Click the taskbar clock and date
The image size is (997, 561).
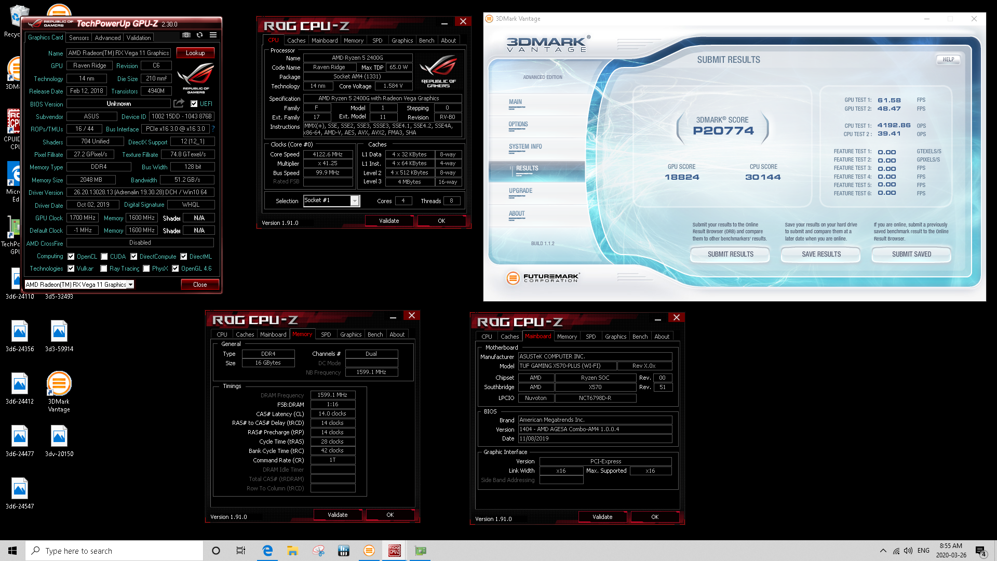(951, 551)
